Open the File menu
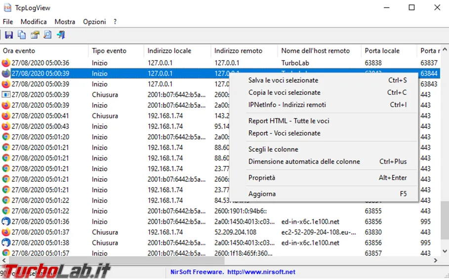 8,22
